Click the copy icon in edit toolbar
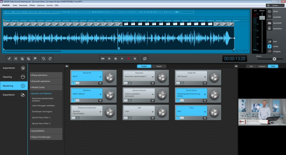 (22, 59)
